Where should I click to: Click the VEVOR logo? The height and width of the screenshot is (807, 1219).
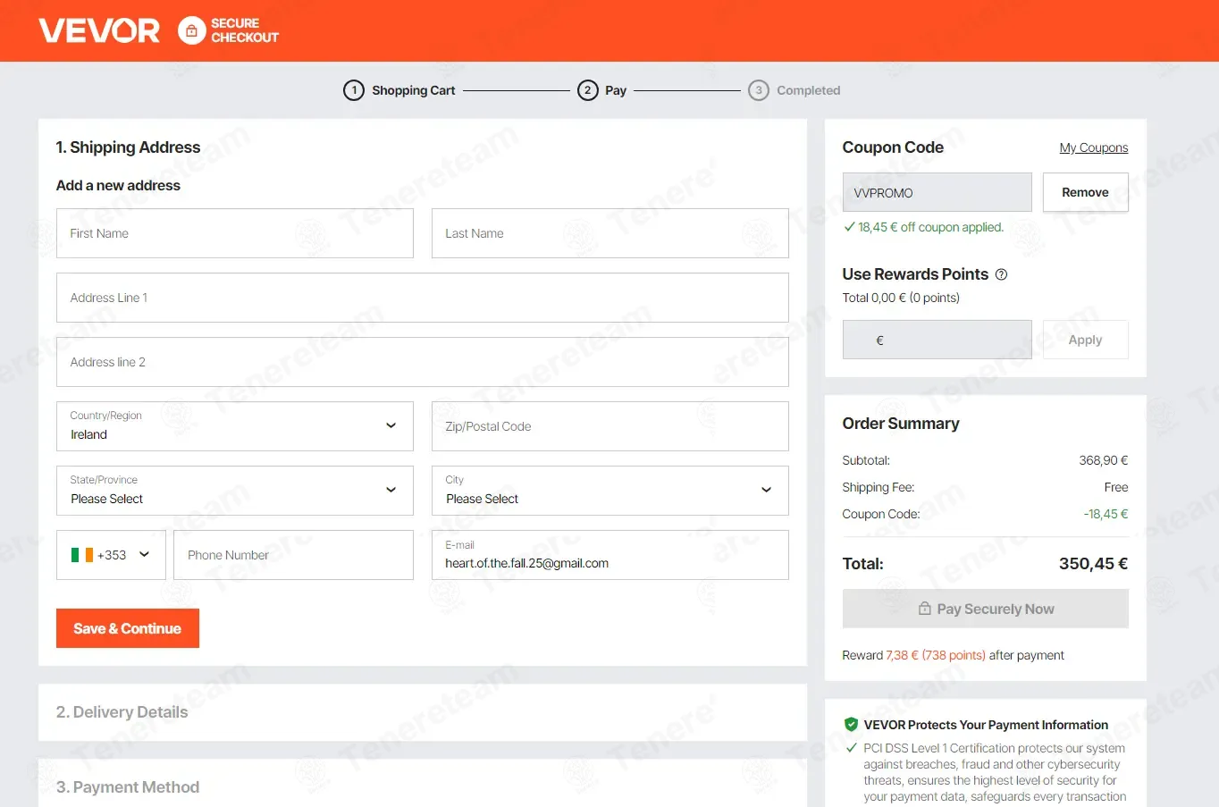(x=99, y=30)
